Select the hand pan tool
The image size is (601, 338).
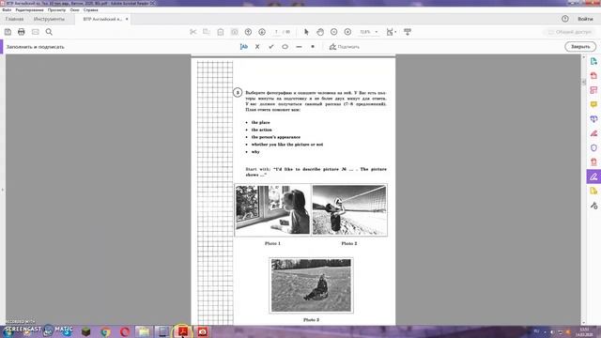click(320, 32)
